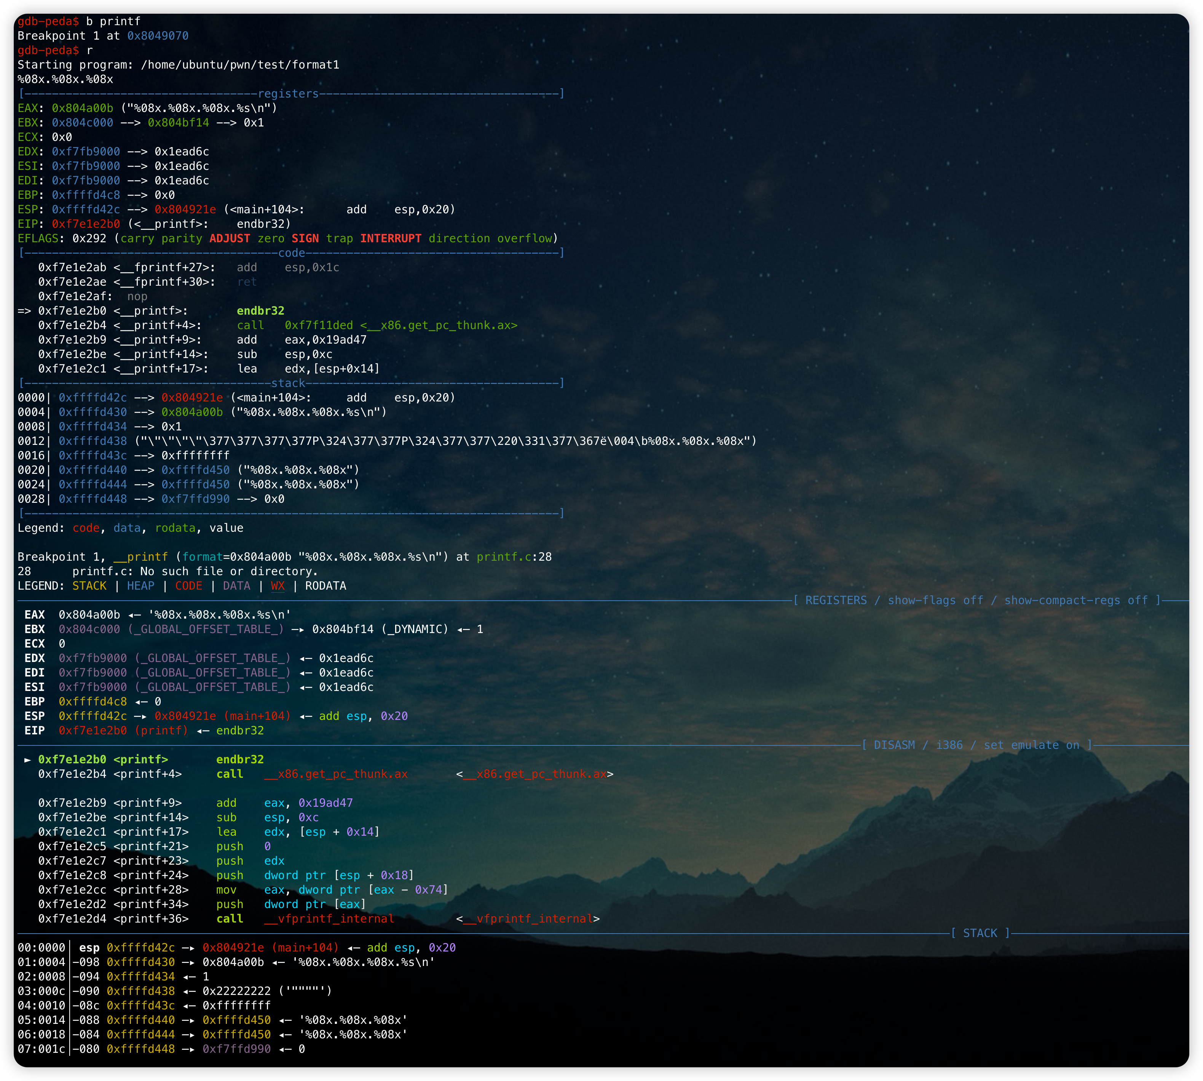Click the 'add eax,0x19ad47' peda line
Viewport: 1203px width, 1081px height.
pos(203,341)
